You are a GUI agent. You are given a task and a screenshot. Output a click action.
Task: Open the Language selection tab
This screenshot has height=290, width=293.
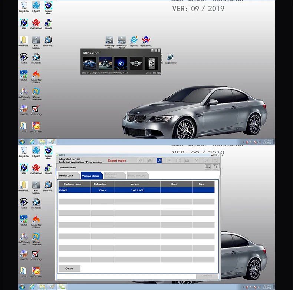click(x=115, y=175)
